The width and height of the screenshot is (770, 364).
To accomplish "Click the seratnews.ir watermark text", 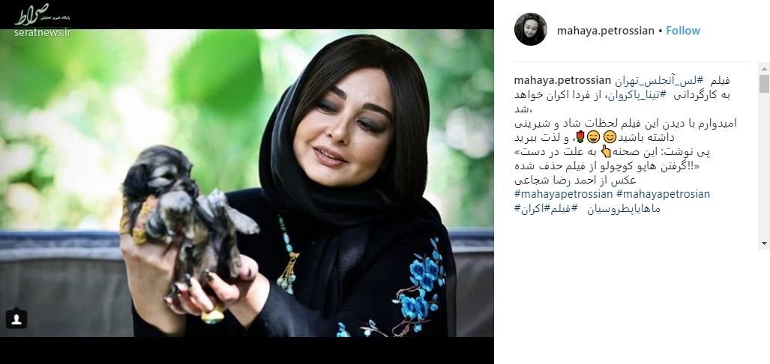I will click(42, 32).
